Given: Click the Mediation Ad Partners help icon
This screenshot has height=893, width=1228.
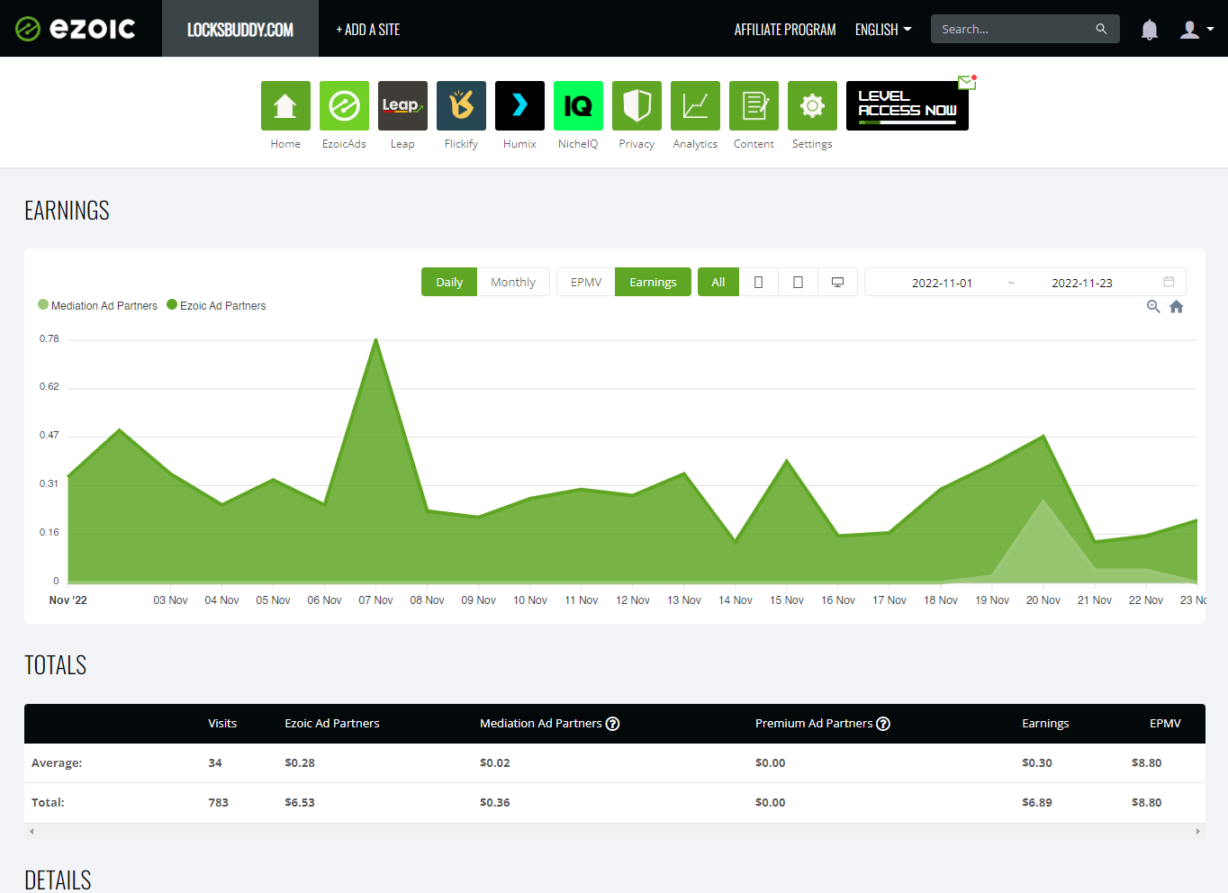Looking at the screenshot, I should [612, 724].
